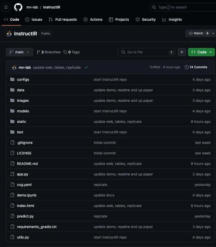This screenshot has height=247, width=216.
Task: Click folder icon of the models row
Action: 13,111
